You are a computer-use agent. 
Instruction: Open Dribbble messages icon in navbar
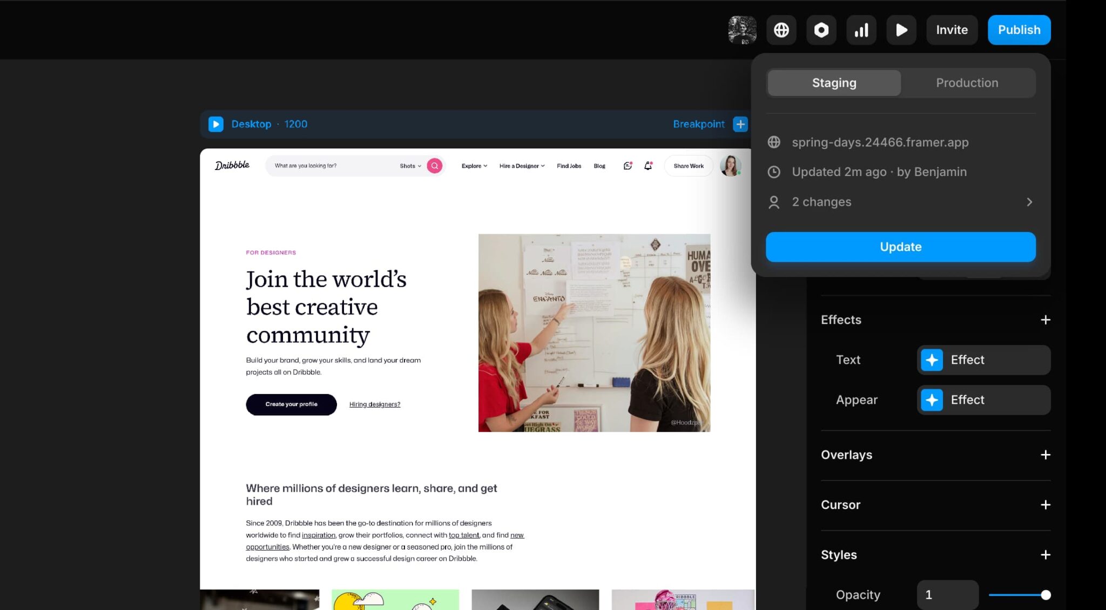tap(627, 166)
